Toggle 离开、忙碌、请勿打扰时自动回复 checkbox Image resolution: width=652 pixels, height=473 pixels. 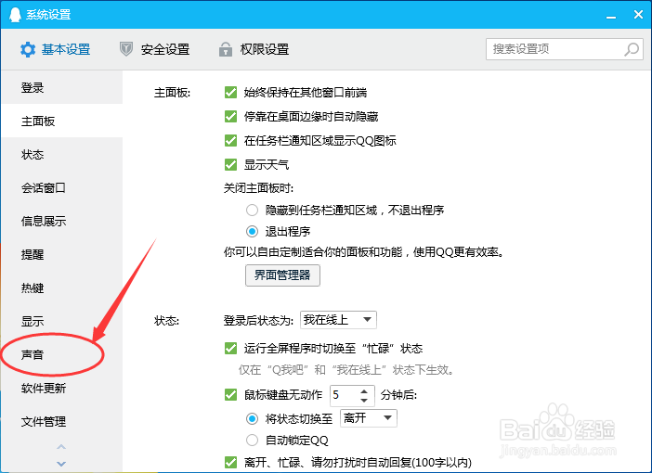pyautogui.click(x=230, y=462)
